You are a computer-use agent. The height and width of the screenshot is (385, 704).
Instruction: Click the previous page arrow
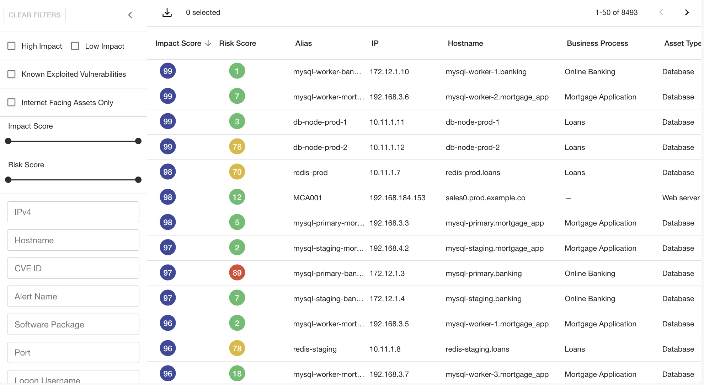coord(661,12)
